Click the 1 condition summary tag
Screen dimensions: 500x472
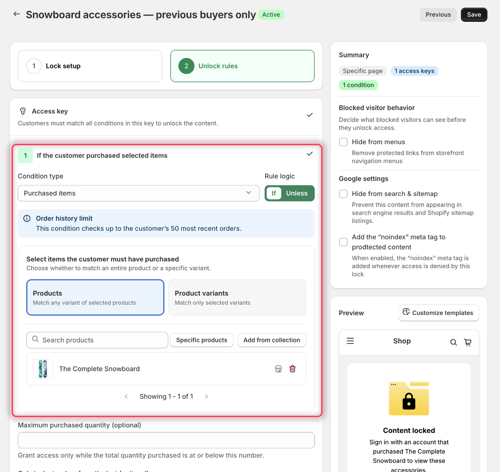[x=358, y=85]
